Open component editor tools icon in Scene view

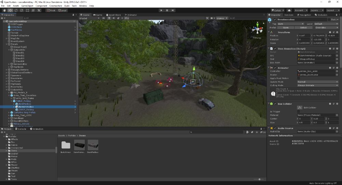(x=207, y=18)
